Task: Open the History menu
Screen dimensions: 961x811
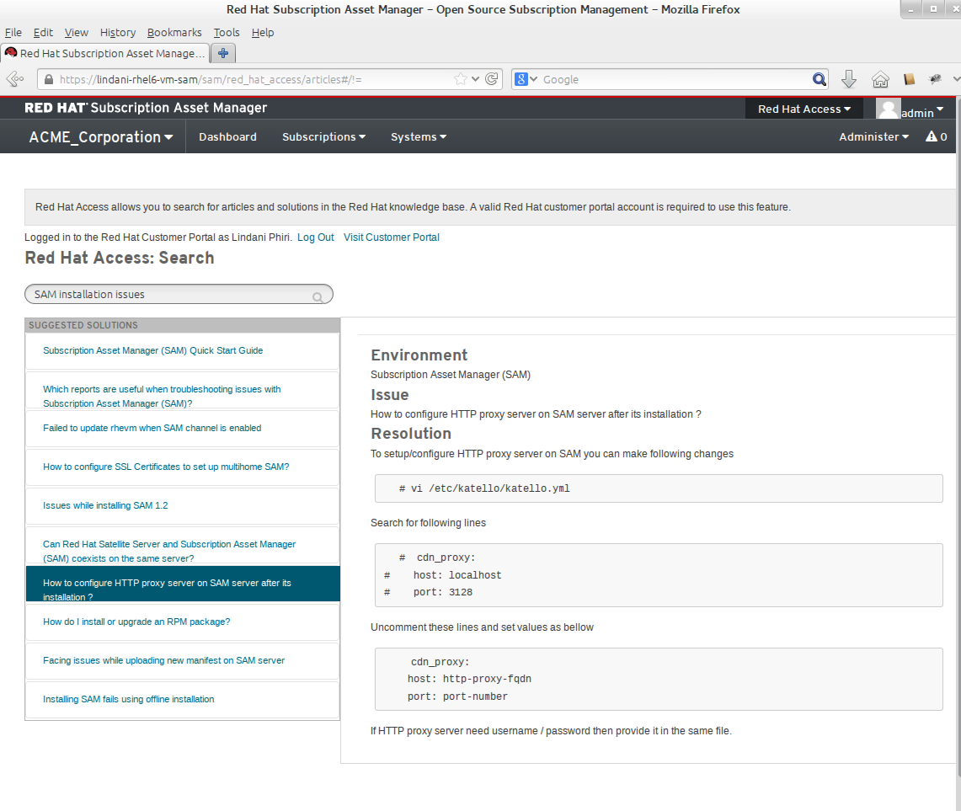Action: [x=117, y=32]
